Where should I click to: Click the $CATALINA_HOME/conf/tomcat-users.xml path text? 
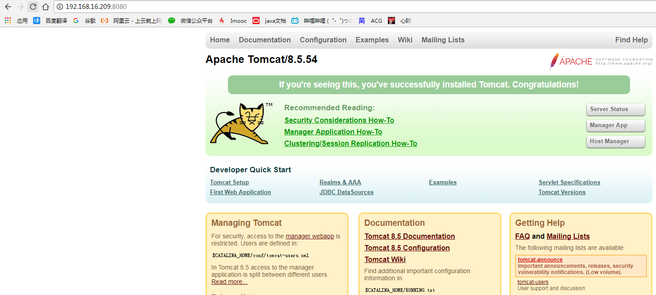click(261, 256)
